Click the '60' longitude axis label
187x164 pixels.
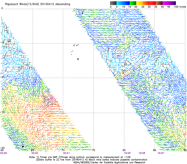[x=2, y=150]
